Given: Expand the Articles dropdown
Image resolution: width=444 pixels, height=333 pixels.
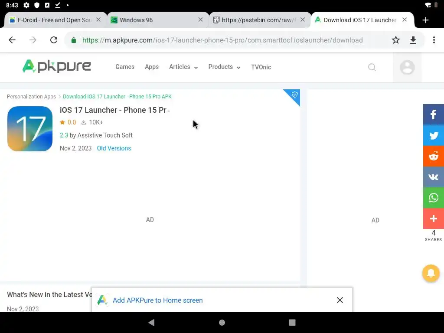Looking at the screenshot, I should tap(183, 67).
